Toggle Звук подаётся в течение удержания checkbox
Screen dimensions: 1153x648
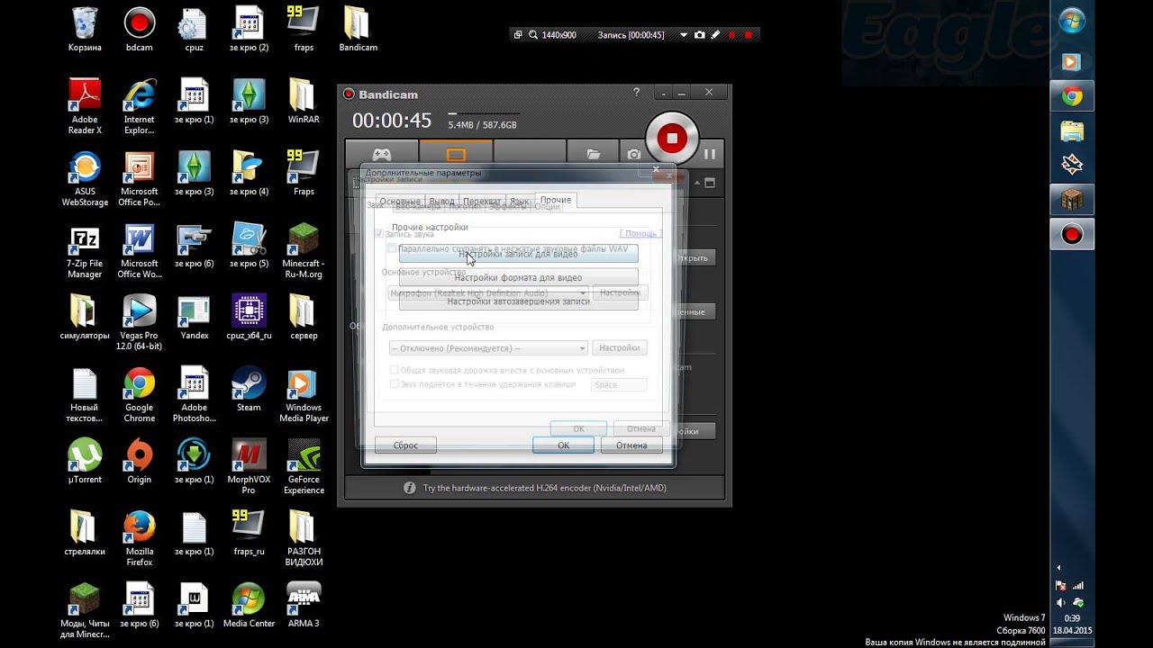394,384
